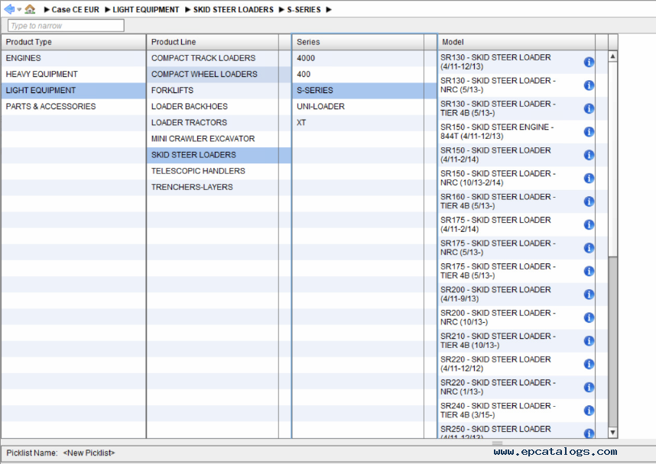Select LOADER TRACTORS product line

tap(219, 123)
